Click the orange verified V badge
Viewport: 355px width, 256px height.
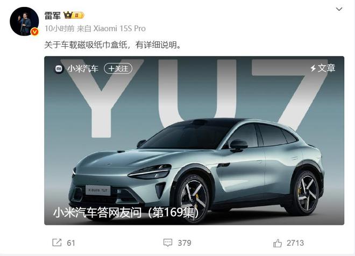click(34, 32)
